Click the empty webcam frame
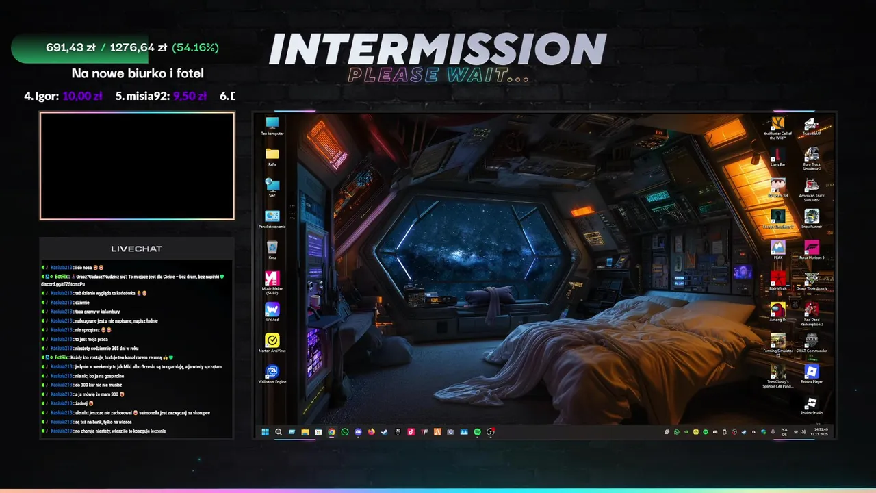The height and width of the screenshot is (493, 876). click(x=137, y=166)
